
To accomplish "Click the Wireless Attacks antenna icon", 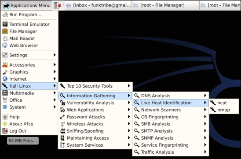I will [x=62, y=124].
